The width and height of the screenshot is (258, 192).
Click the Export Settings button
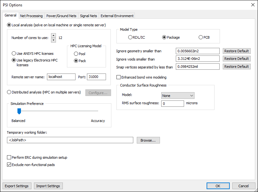coord(17,186)
